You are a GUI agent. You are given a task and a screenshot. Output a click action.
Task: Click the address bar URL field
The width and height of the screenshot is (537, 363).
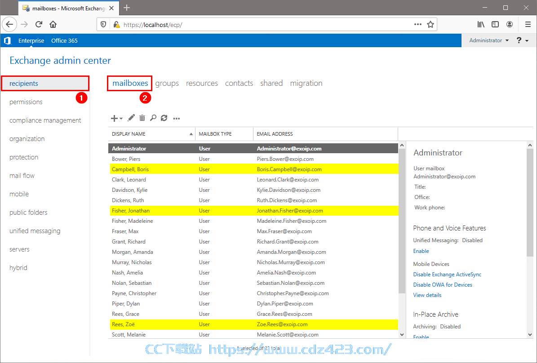(x=267, y=25)
